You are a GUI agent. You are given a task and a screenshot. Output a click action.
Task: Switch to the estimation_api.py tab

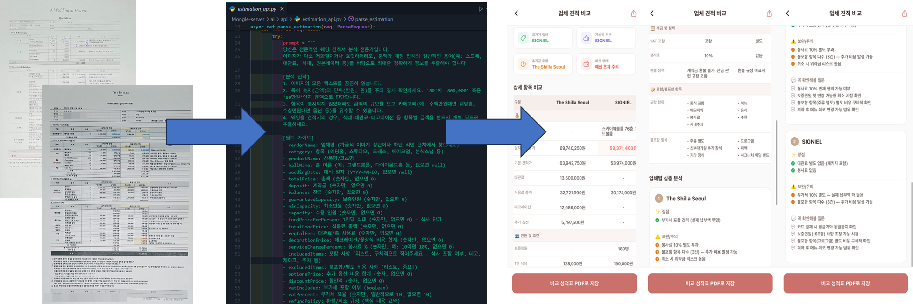point(257,9)
